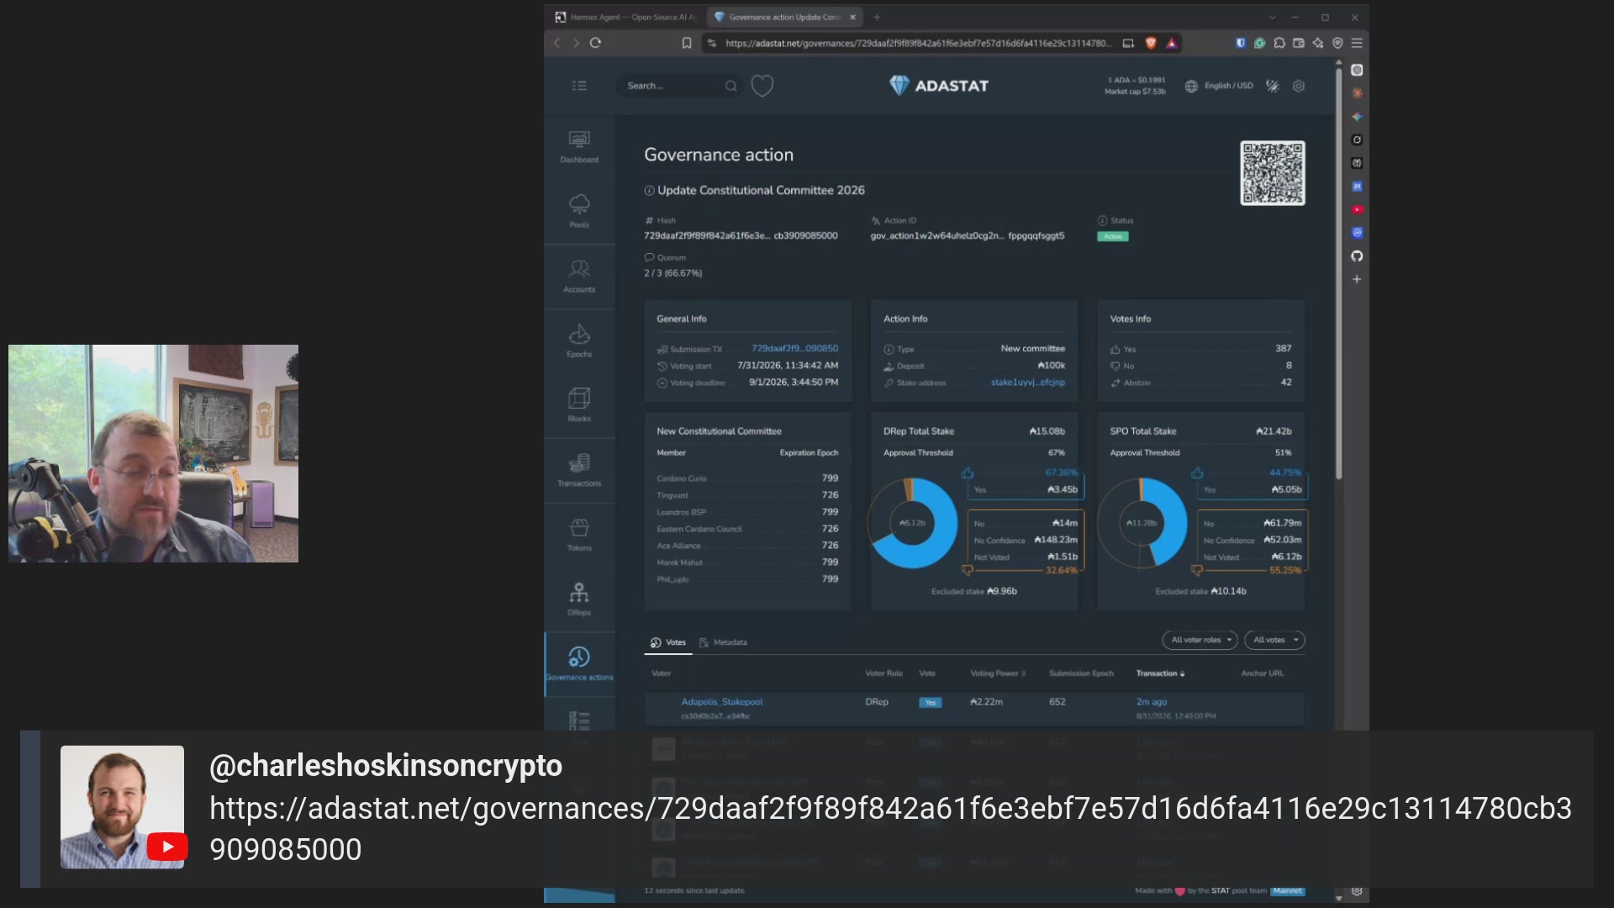Switch to the Hermes Agent browser tab
The image size is (1614, 908).
(x=626, y=17)
